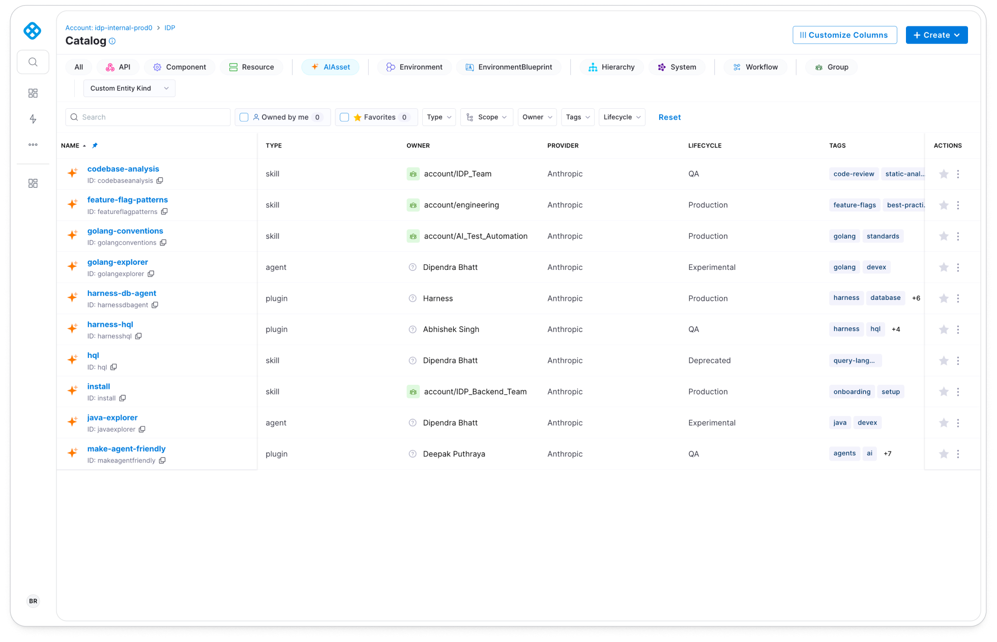This screenshot has height=642, width=997.
Task: Open actions menu for codebase-analysis row
Action: (958, 174)
